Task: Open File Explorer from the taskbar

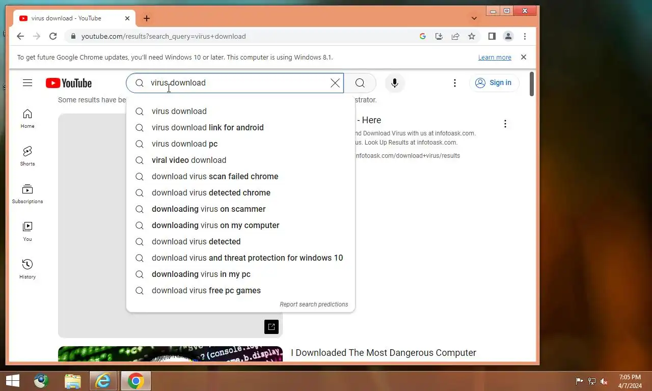Action: (x=73, y=381)
